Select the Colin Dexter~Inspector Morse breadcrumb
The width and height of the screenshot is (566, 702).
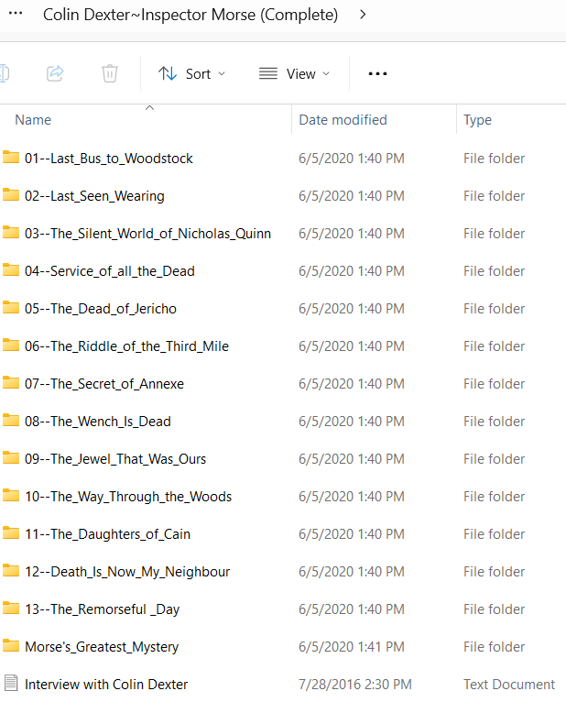click(x=190, y=15)
